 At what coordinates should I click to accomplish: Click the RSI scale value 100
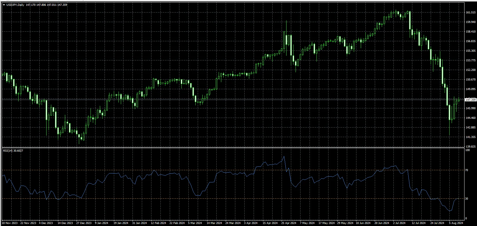coord(468,150)
